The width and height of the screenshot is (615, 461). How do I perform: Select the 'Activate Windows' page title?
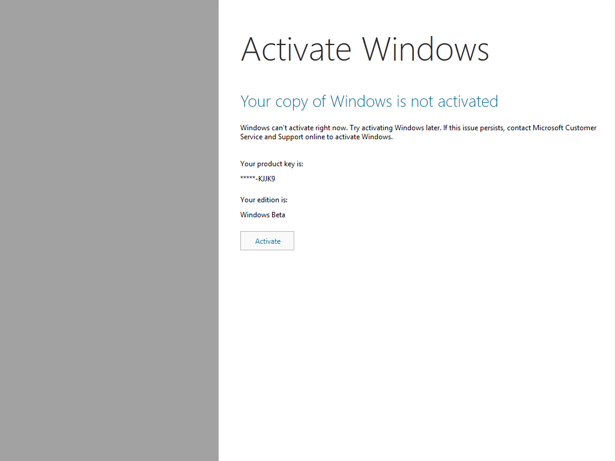365,49
